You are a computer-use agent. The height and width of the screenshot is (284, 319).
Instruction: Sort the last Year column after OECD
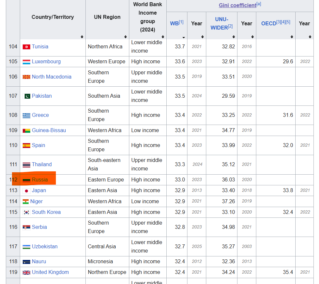point(310,37)
